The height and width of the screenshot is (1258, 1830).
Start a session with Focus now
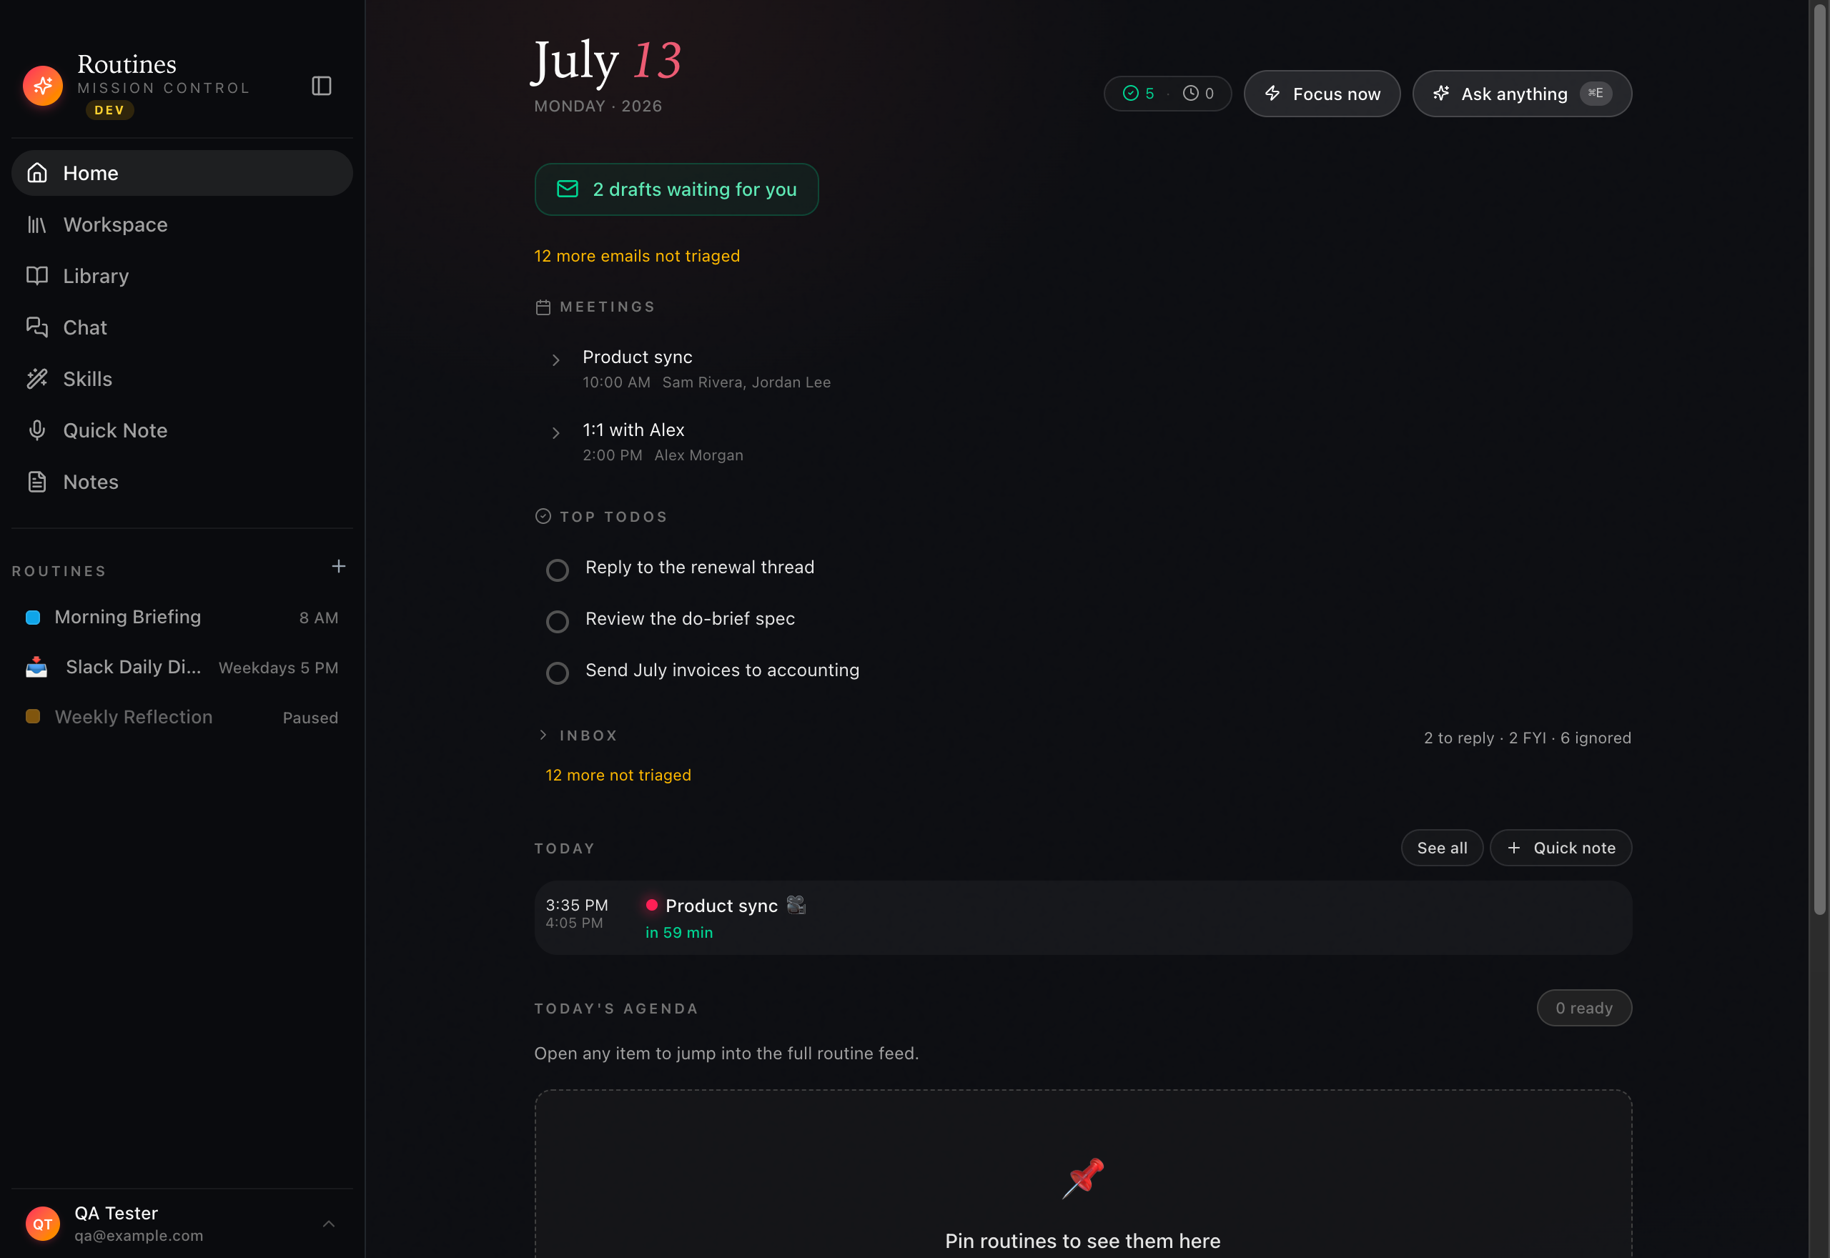[x=1322, y=94]
